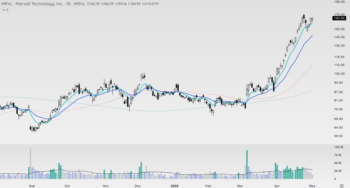The height and width of the screenshot is (188, 350).
Task: Click the Nov label on time axis
Action: 106,186
